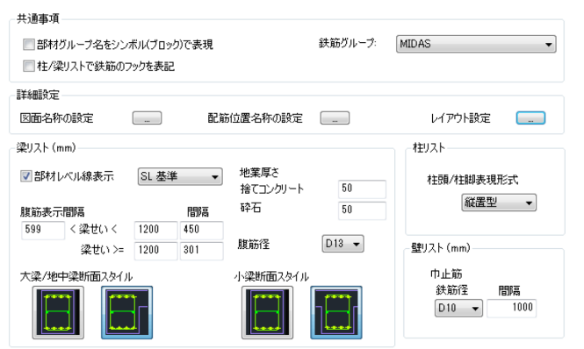Viewport: 584px width, 349px height.
Task: Choose the highlighted 小梁断面スタイル slab icon
Action: tap(336, 312)
